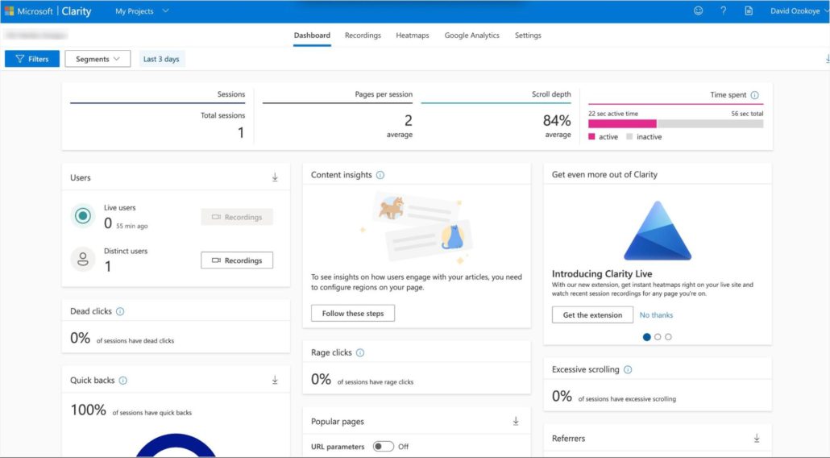The height and width of the screenshot is (458, 830).
Task: Click the Scroll depth header
Action: click(551, 94)
